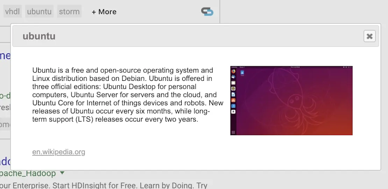Screen dimensions: 388x189
Task: Open the en.wikipedia.org source link
Action: pyautogui.click(x=59, y=152)
